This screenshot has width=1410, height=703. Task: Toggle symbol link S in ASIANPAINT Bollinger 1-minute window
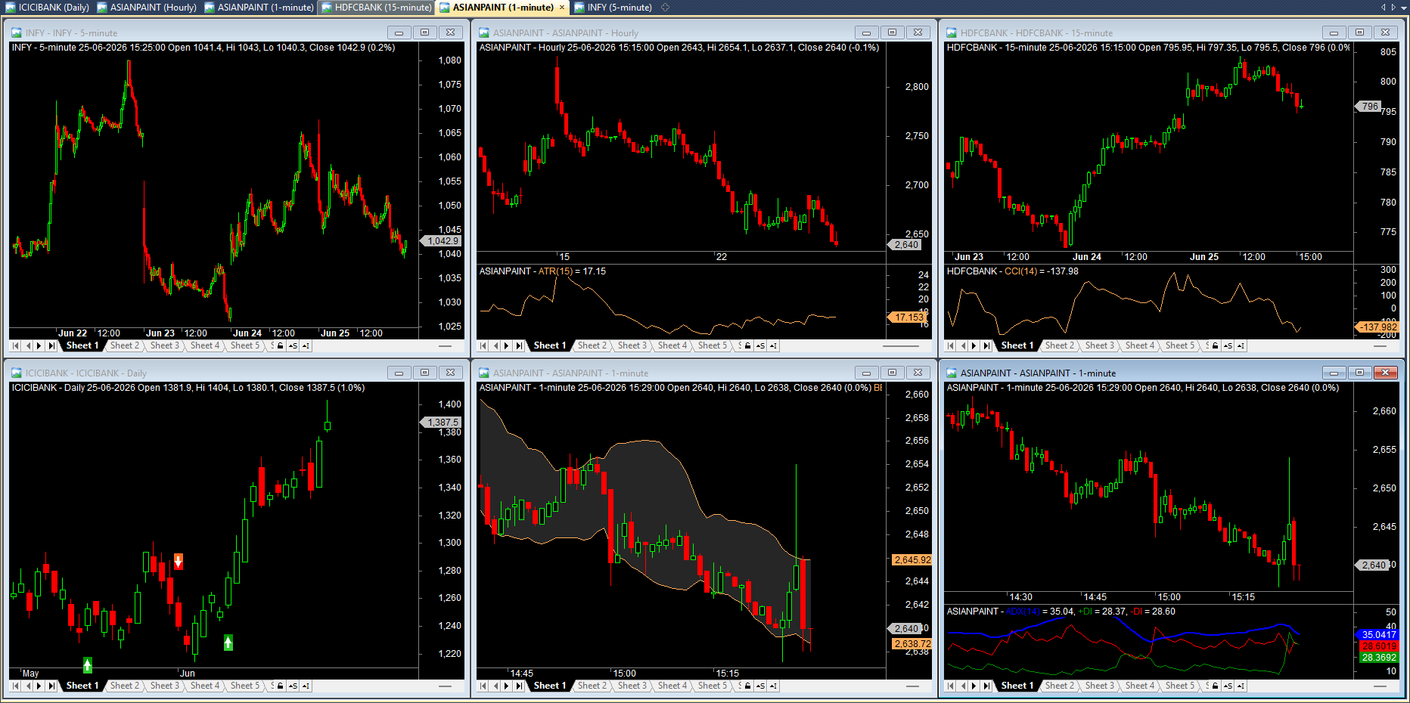[760, 686]
